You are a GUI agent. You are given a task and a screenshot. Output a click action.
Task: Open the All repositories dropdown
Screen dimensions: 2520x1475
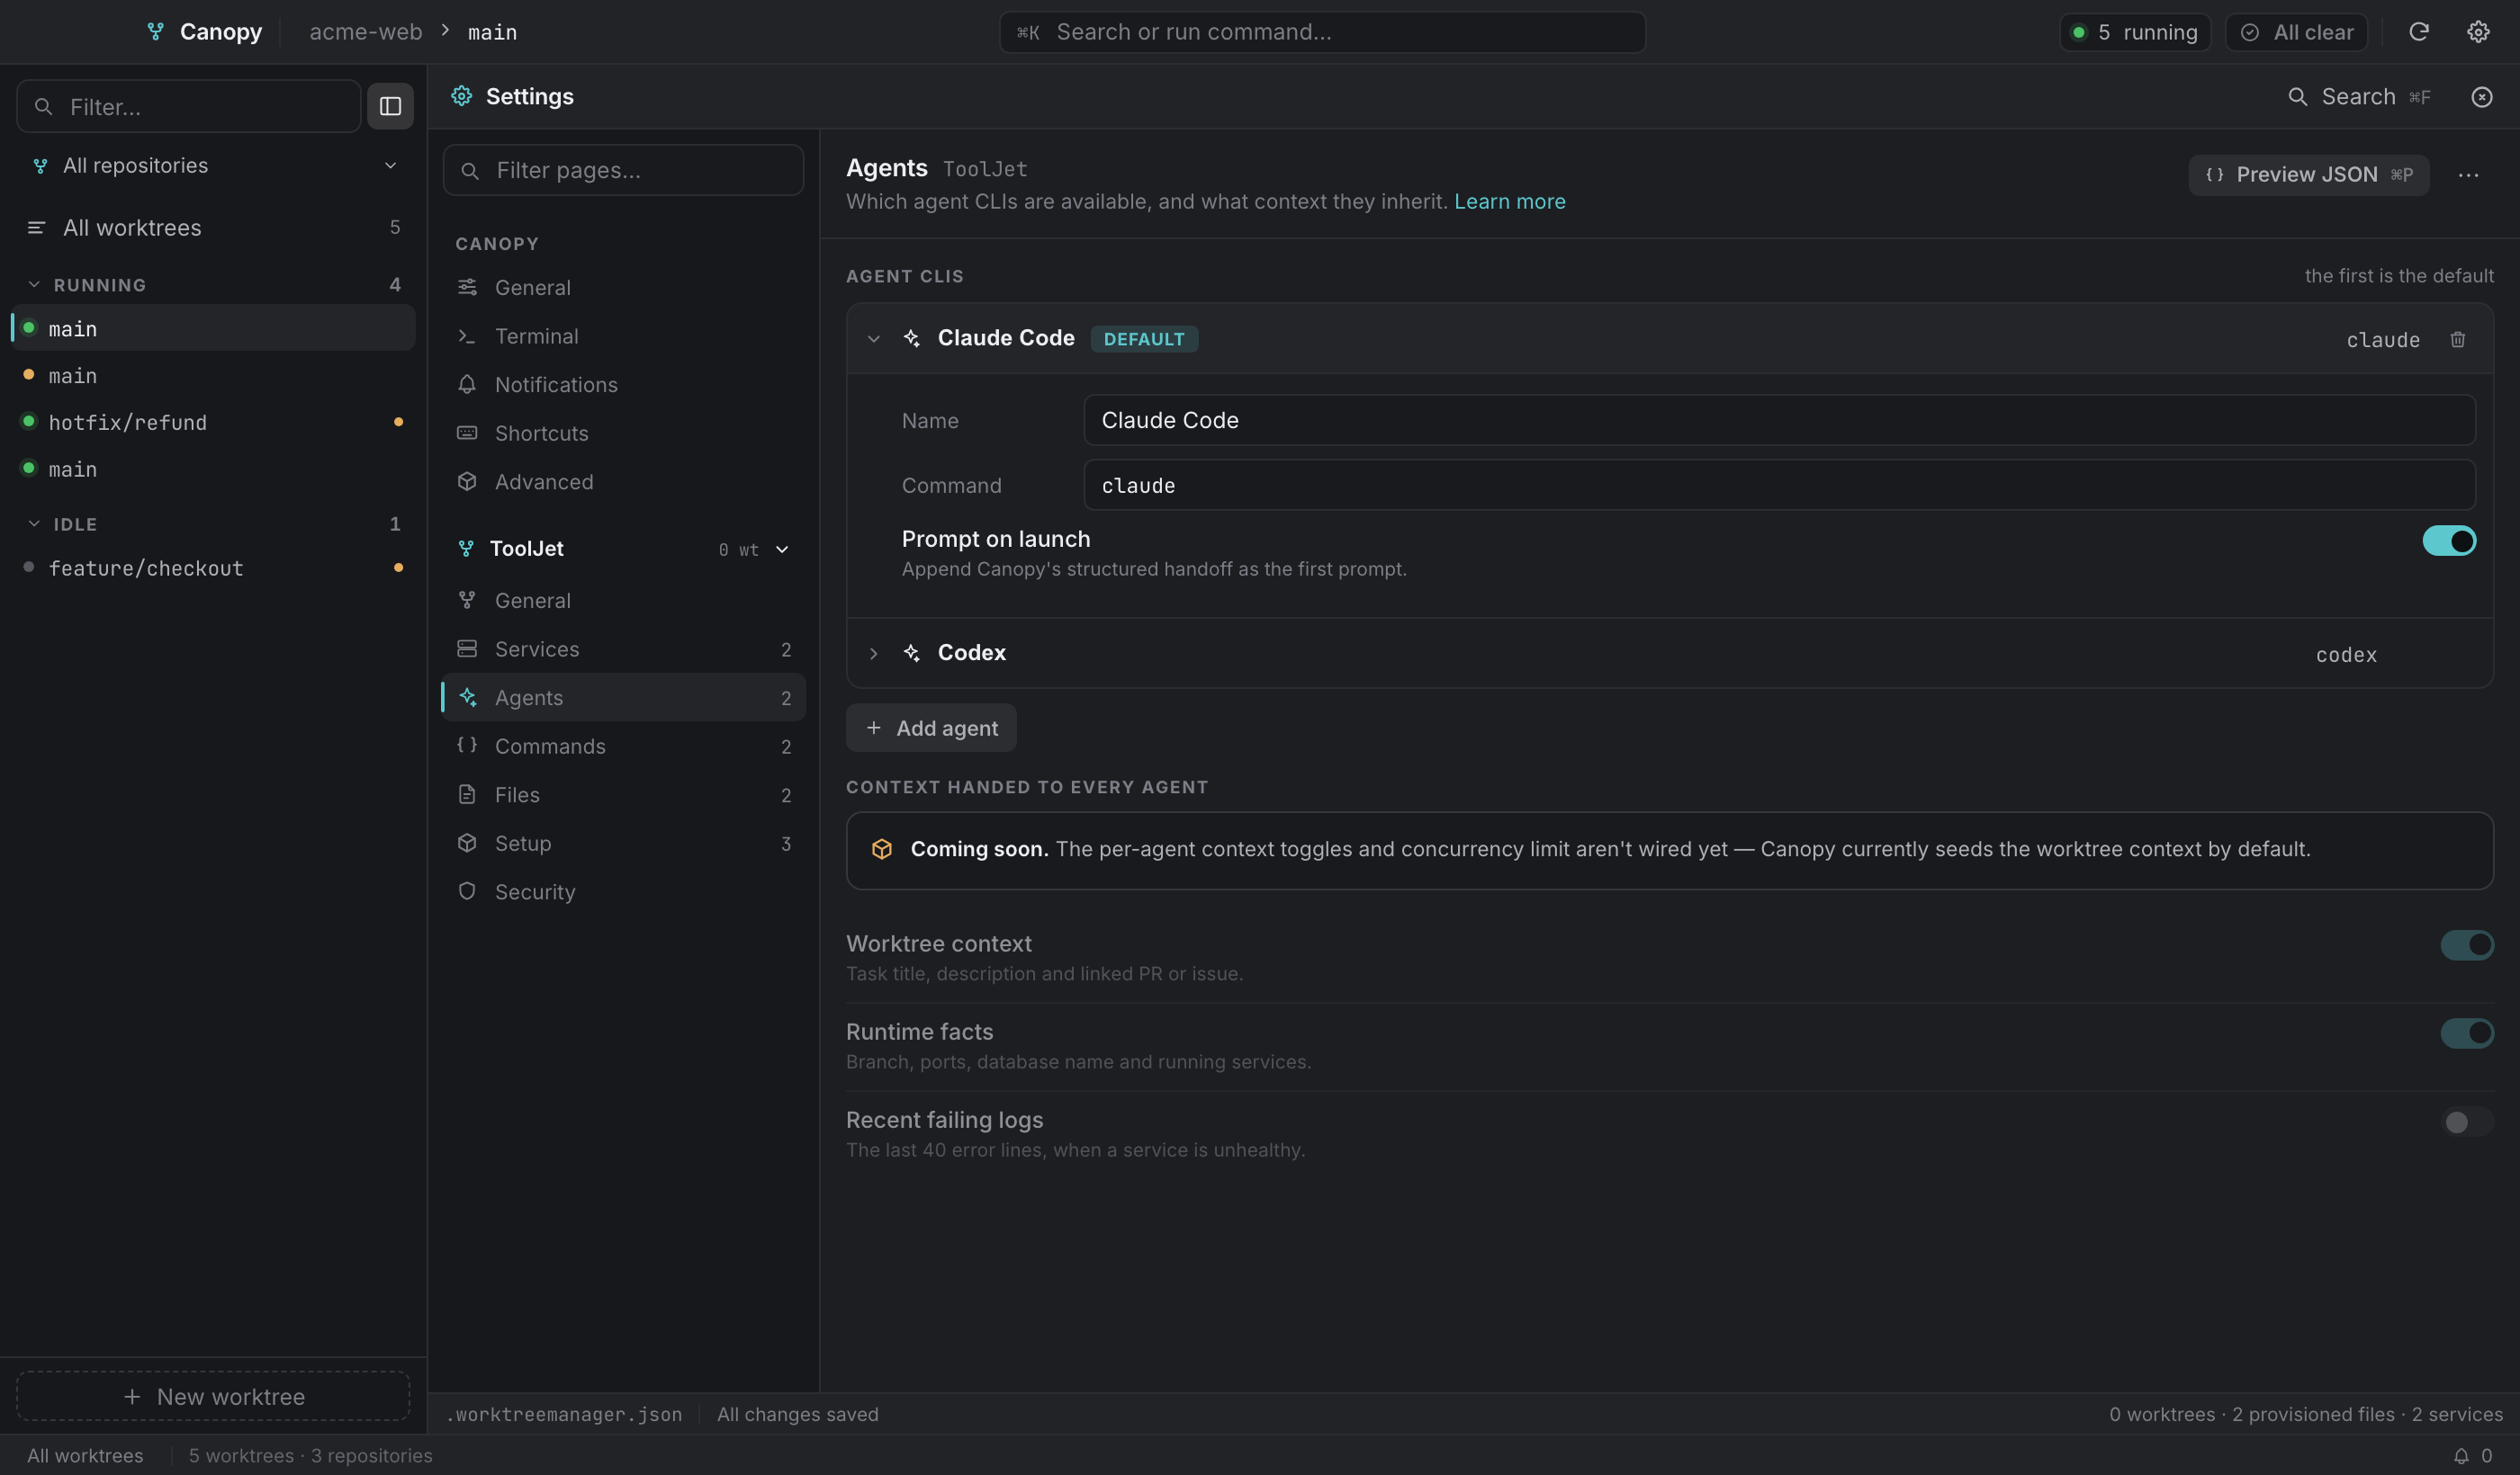[214, 165]
